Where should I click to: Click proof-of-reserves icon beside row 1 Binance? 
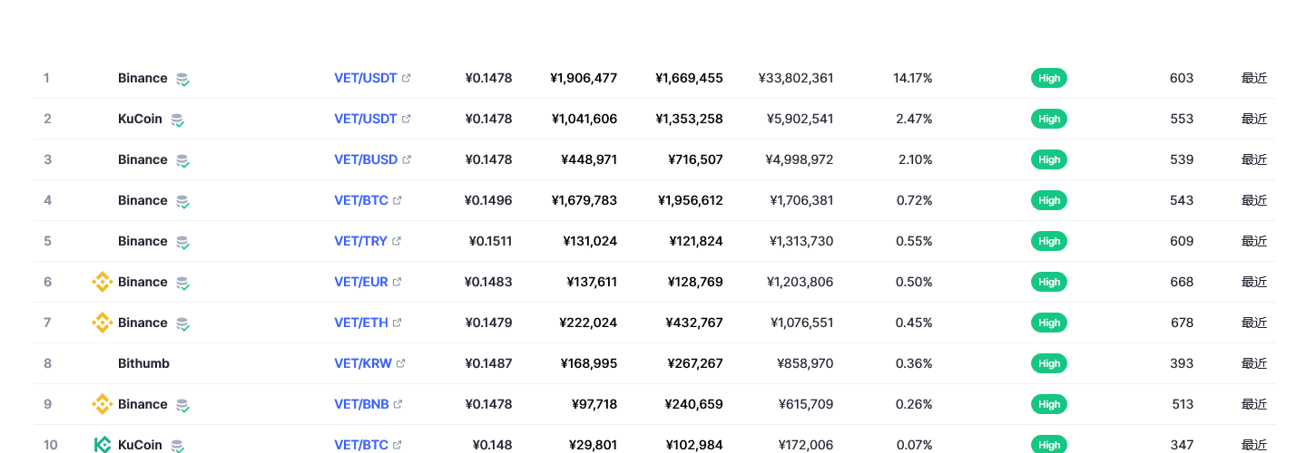[x=182, y=79]
